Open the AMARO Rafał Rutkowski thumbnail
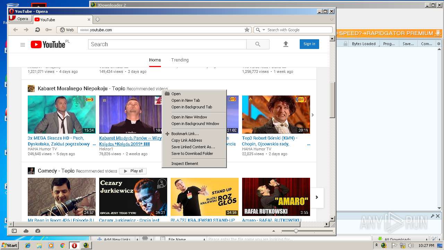 pos(276,197)
